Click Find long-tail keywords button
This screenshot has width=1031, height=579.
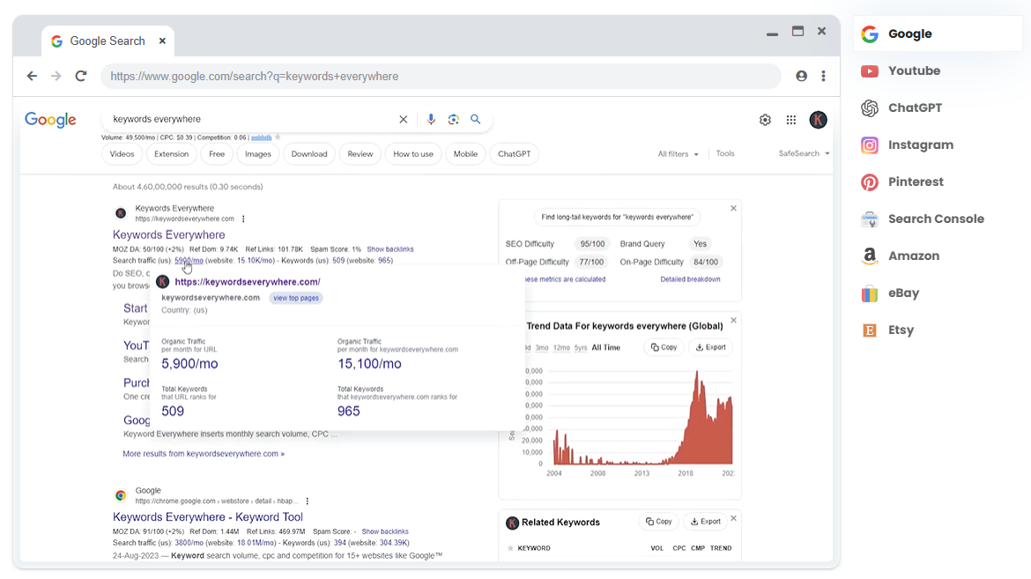(617, 217)
